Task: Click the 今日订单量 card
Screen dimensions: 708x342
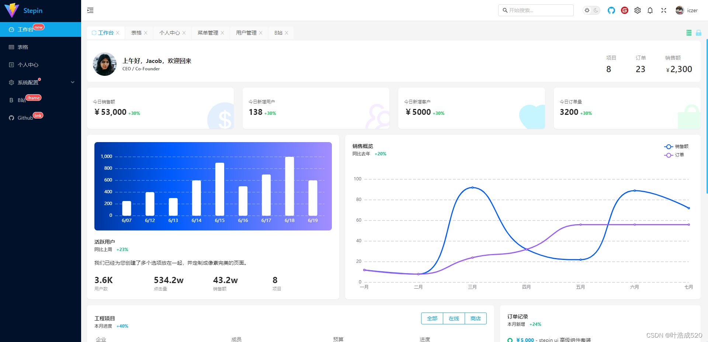Action: [x=627, y=108]
